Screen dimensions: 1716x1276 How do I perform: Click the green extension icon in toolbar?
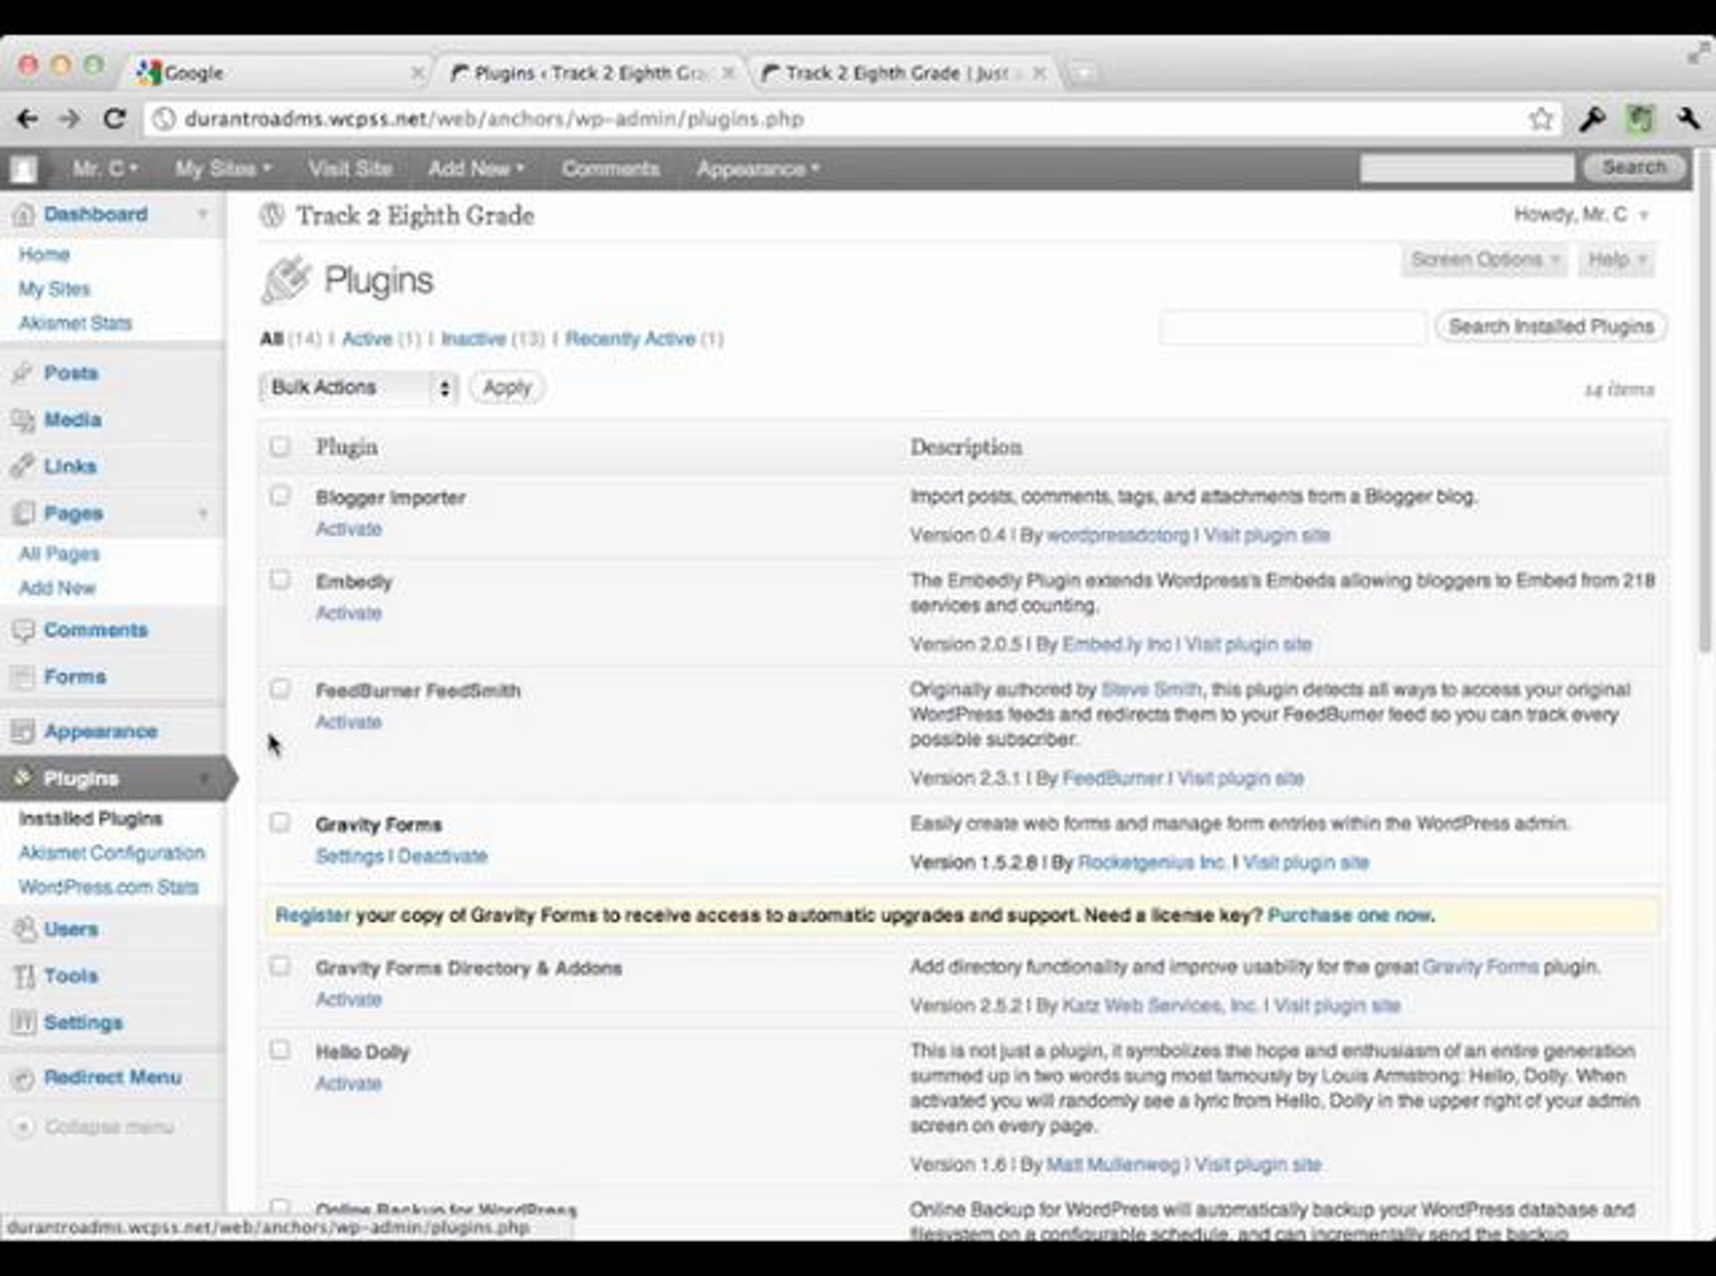[x=1640, y=119]
